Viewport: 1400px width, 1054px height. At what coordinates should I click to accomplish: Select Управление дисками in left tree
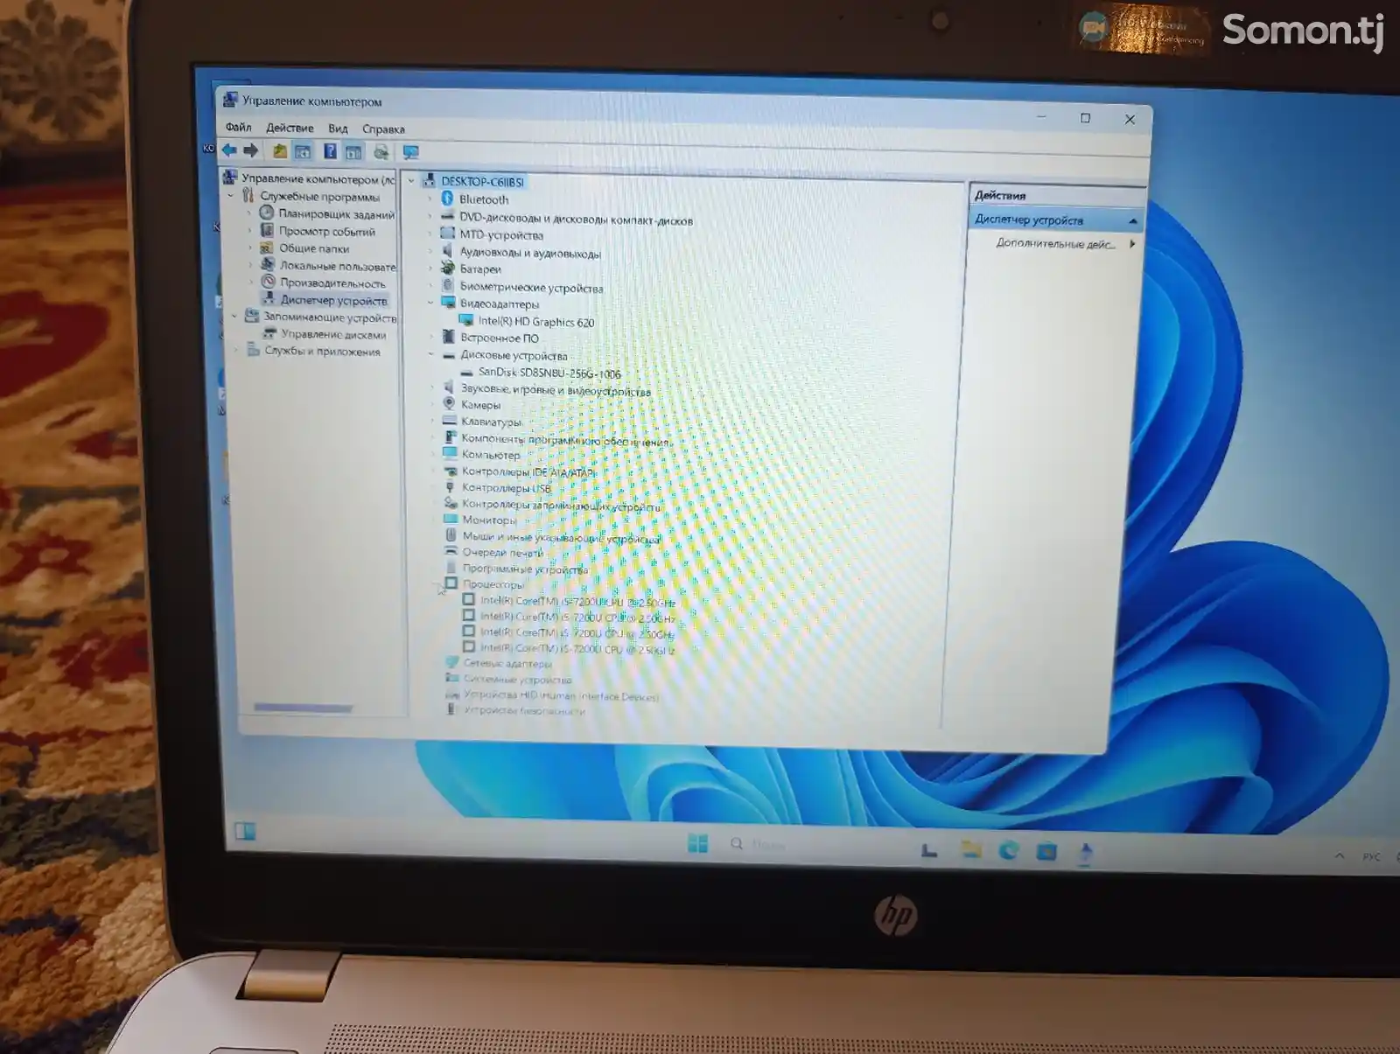click(333, 334)
